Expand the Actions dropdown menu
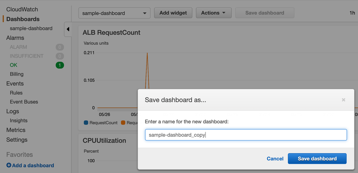Image resolution: width=358 pixels, height=173 pixels. coord(214,13)
